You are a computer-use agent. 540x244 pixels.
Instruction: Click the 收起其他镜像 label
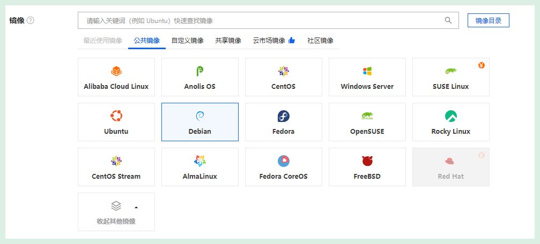116,222
